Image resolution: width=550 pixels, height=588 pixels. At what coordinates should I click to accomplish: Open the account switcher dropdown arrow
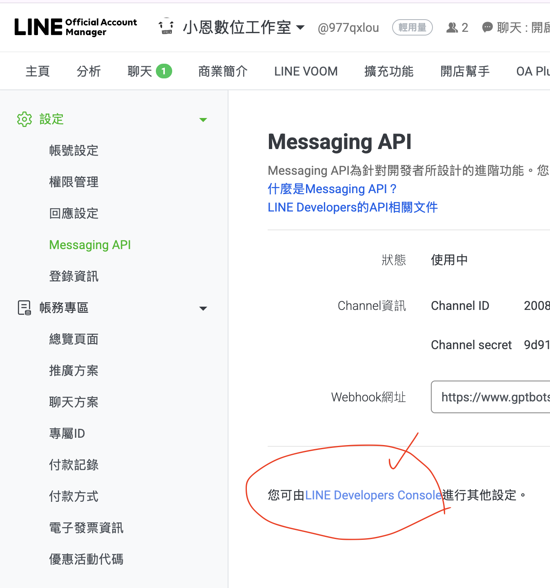tap(300, 27)
